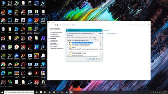This screenshot has width=168, height=94.
Task: Toggle the .NET Framework 4.8 Advanced Services checkbox
Action: coord(69,44)
